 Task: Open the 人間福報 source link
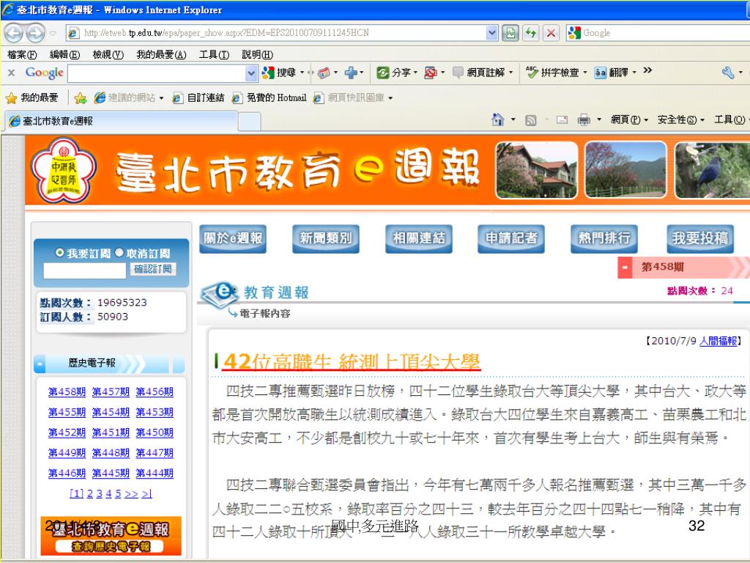pos(718,341)
